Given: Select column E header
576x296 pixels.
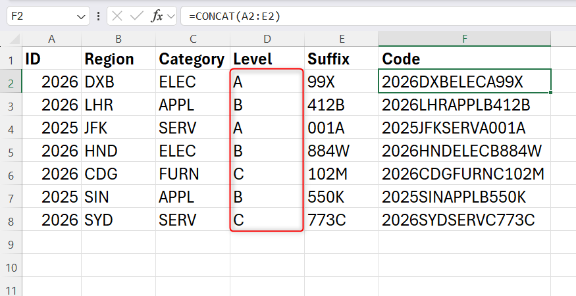Looking at the screenshot, I should [342, 39].
